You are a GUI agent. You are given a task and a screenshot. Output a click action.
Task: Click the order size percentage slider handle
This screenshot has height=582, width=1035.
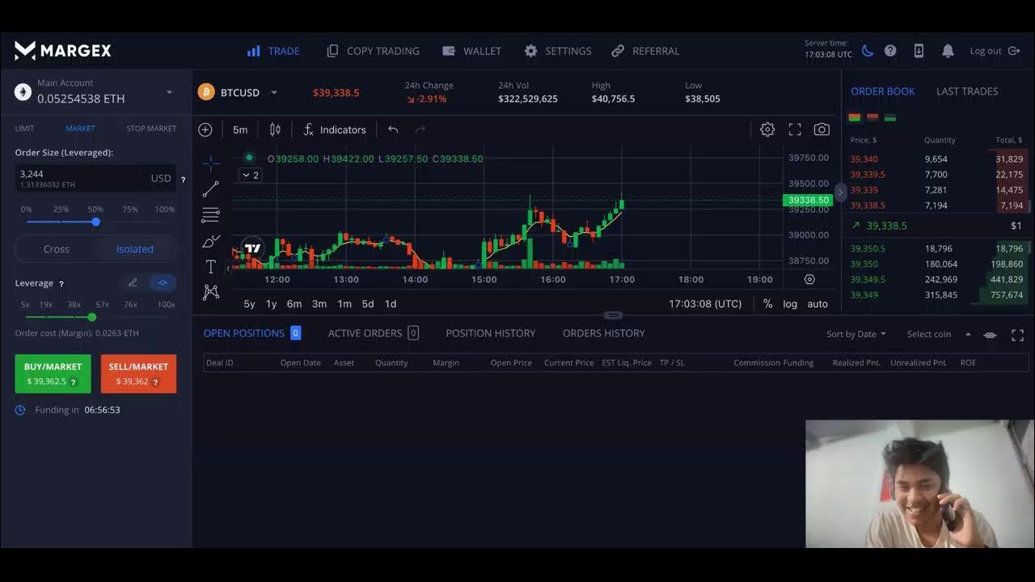point(96,221)
